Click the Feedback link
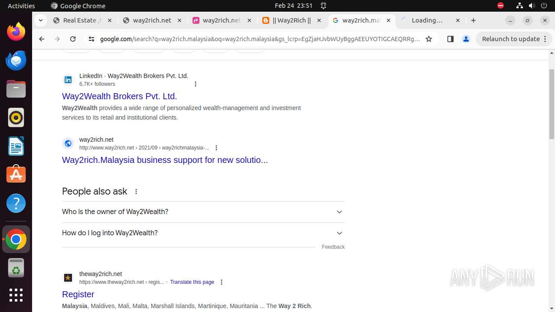The height and width of the screenshot is (312, 555). pos(333,247)
